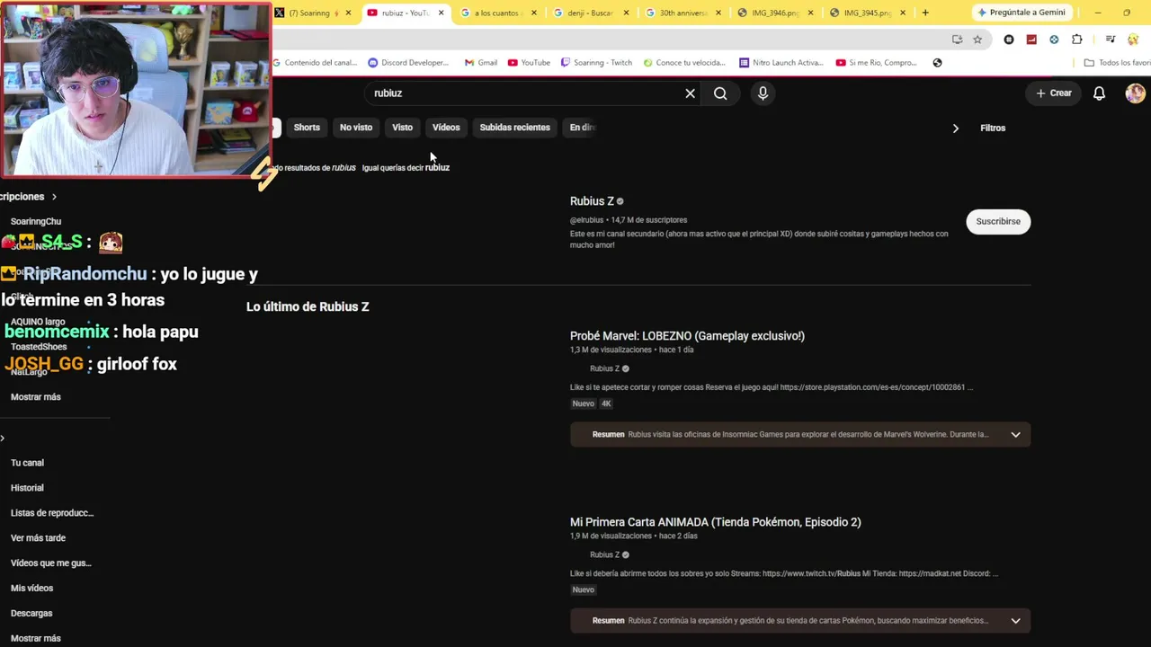Open the globe bookmark icon
Viewport: 1151px width, 647px height.
pos(937,63)
